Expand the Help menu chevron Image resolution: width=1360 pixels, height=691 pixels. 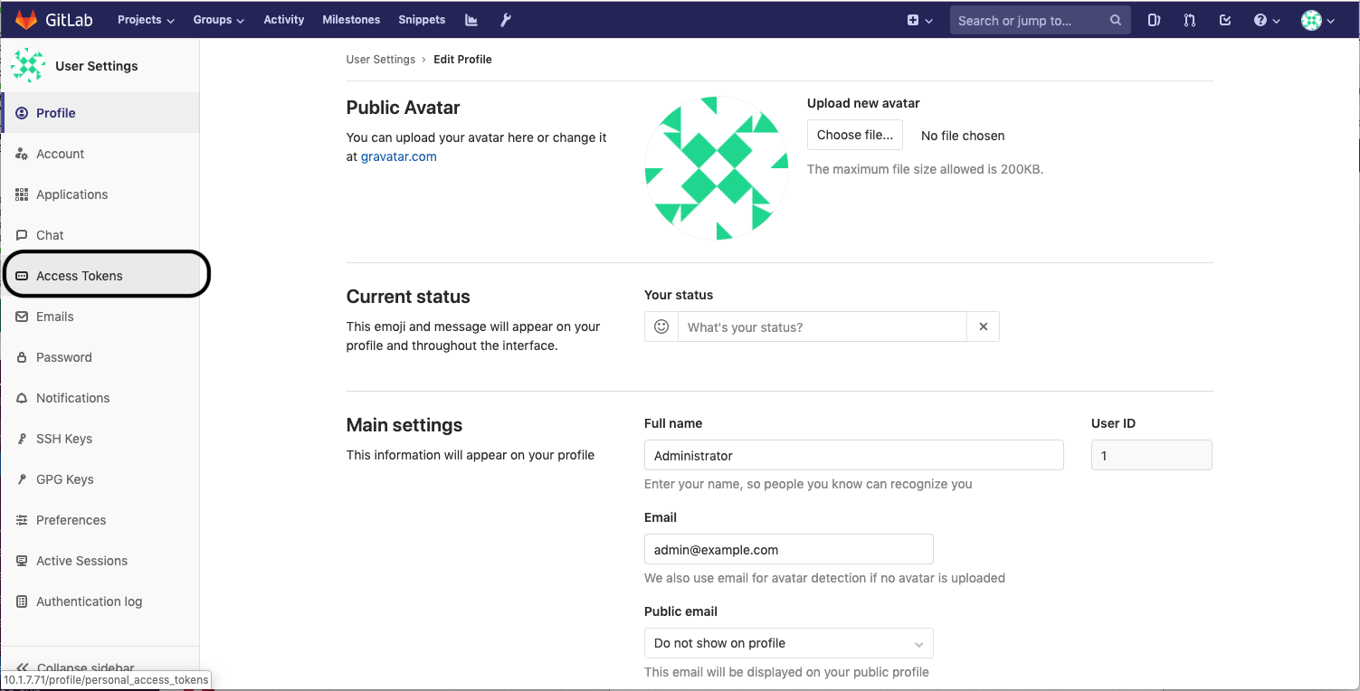pos(1275,19)
